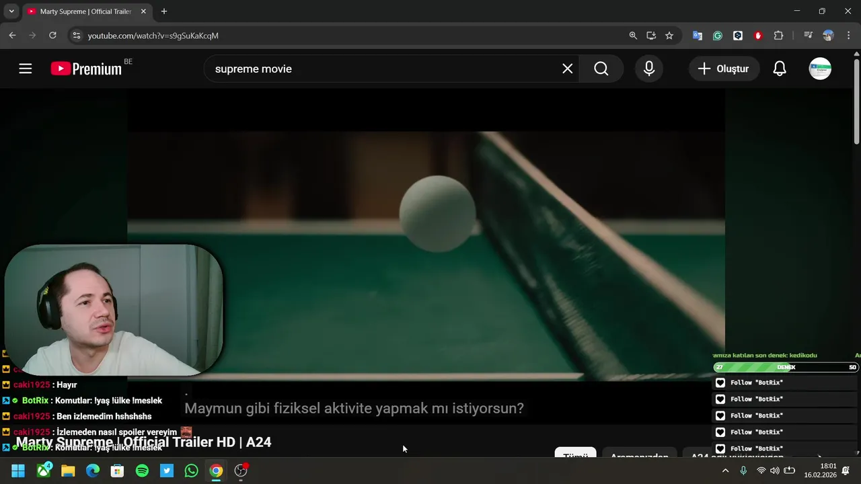Open volume control in system tray
Image resolution: width=861 pixels, height=484 pixels.
point(775,471)
